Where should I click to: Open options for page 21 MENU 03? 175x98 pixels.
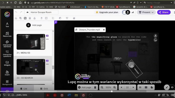[47, 39]
